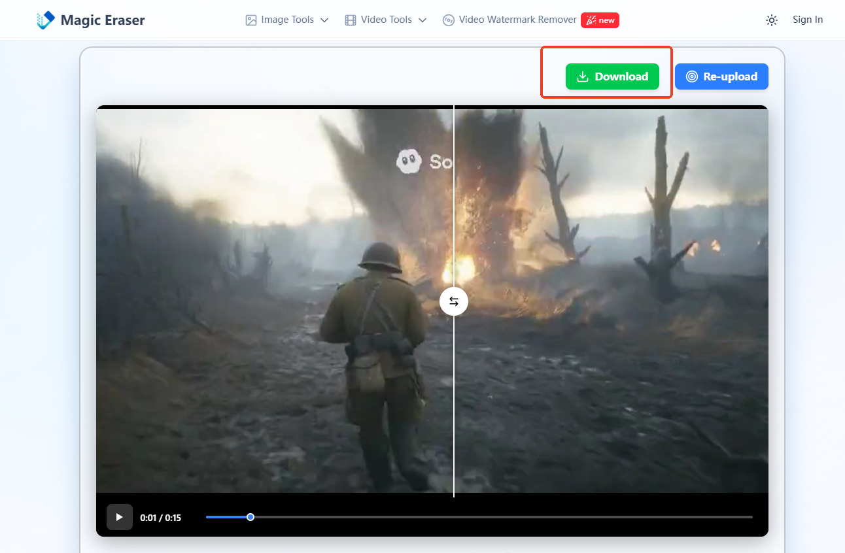Viewport: 845px width, 553px height.
Task: Click the film icon beside Video Tools
Action: tap(351, 20)
